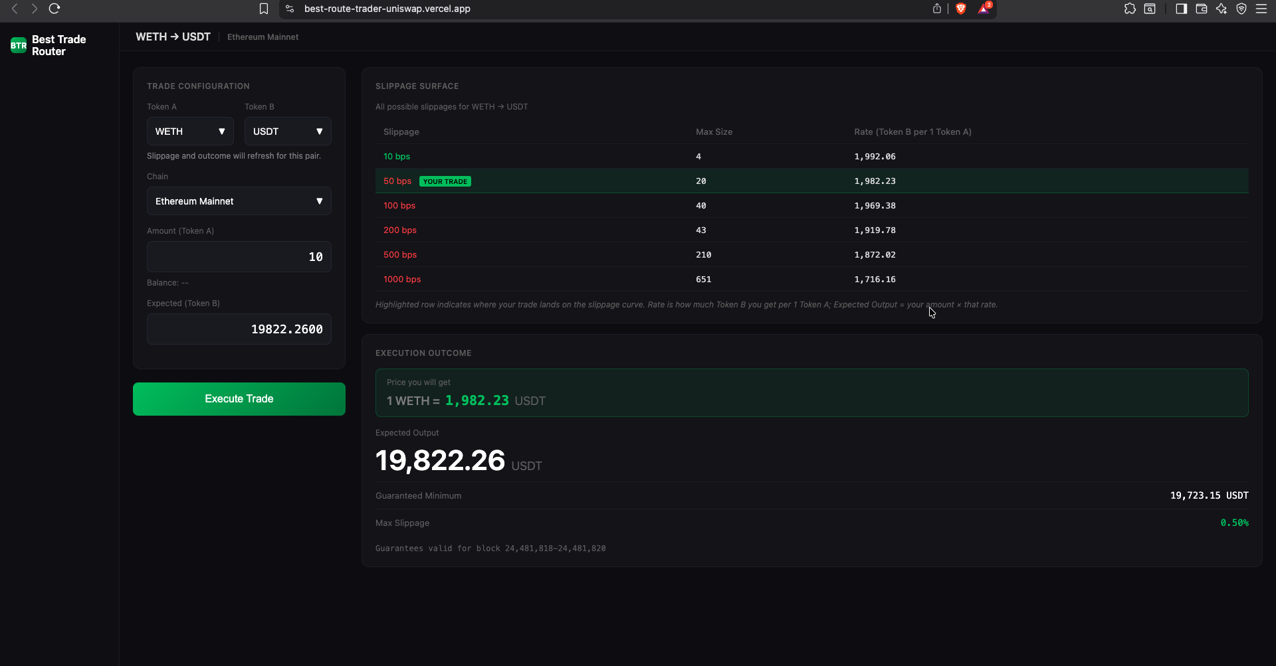Open the Brave VPN shield icon

click(1242, 9)
